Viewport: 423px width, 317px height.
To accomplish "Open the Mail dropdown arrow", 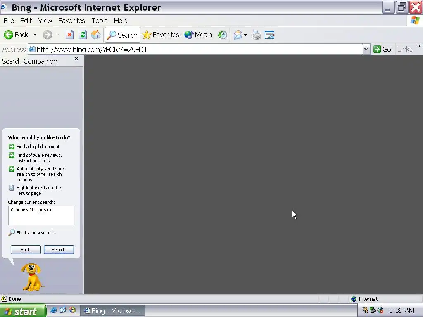I will pos(245,35).
